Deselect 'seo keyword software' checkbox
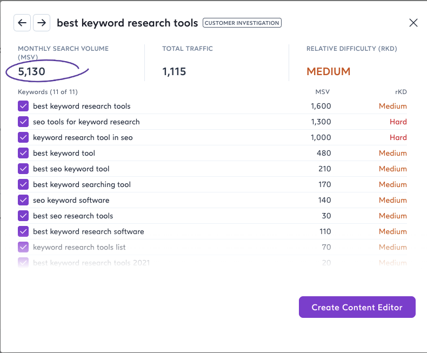 tap(23, 200)
